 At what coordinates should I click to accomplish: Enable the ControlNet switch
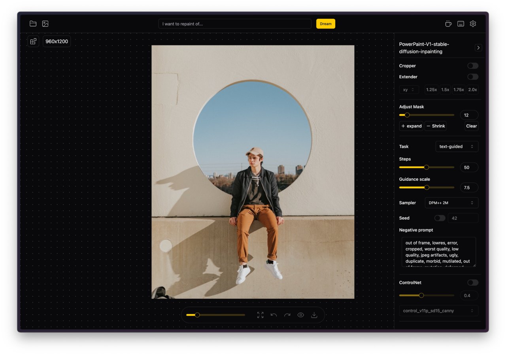[x=473, y=282]
